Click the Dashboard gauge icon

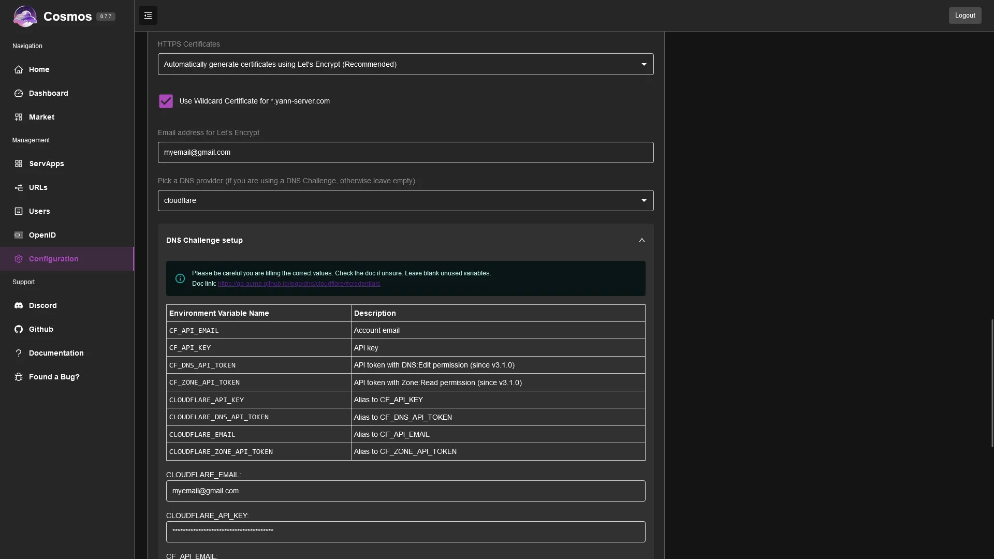[19, 93]
